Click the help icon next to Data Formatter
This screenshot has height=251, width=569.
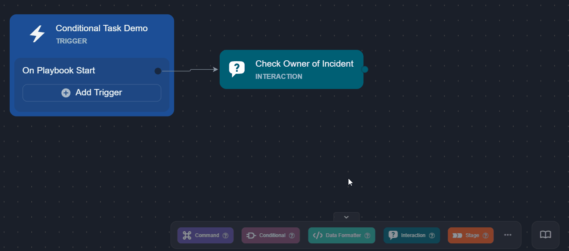point(368,235)
